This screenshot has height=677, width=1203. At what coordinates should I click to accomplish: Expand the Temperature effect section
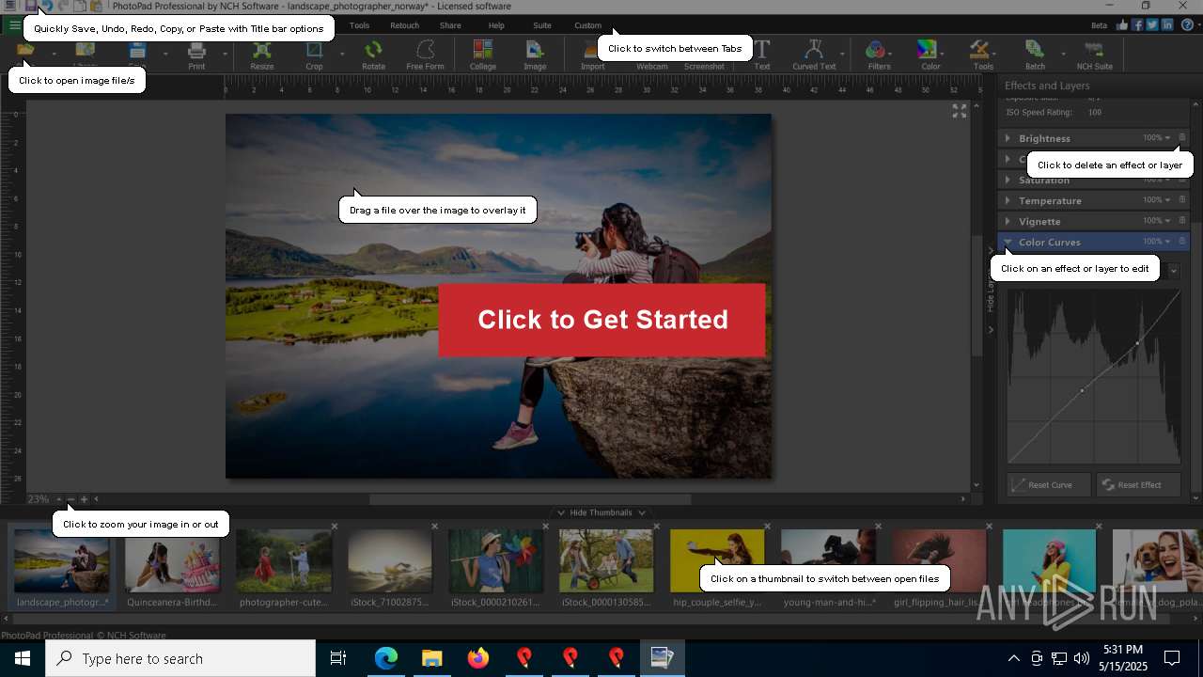click(1008, 200)
